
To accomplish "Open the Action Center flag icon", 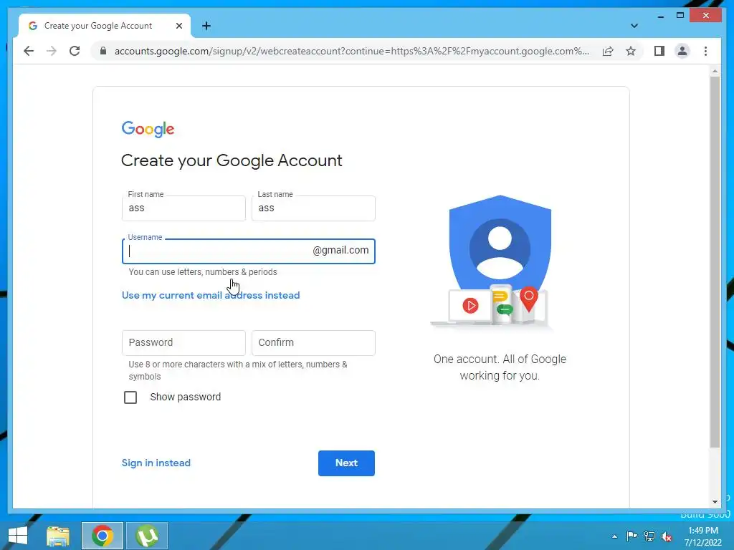I will (631, 536).
